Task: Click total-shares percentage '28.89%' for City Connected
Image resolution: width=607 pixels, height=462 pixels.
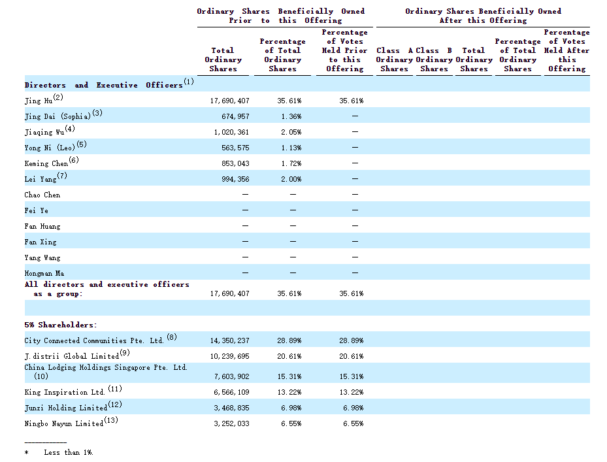Action: pyautogui.click(x=289, y=341)
